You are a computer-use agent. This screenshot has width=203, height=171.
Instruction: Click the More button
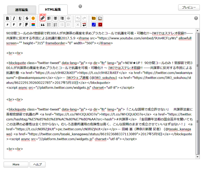tap(16, 164)
